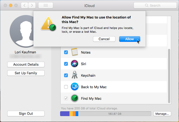Click the Keychain label
This screenshot has width=179, height=122.
tap(88, 76)
